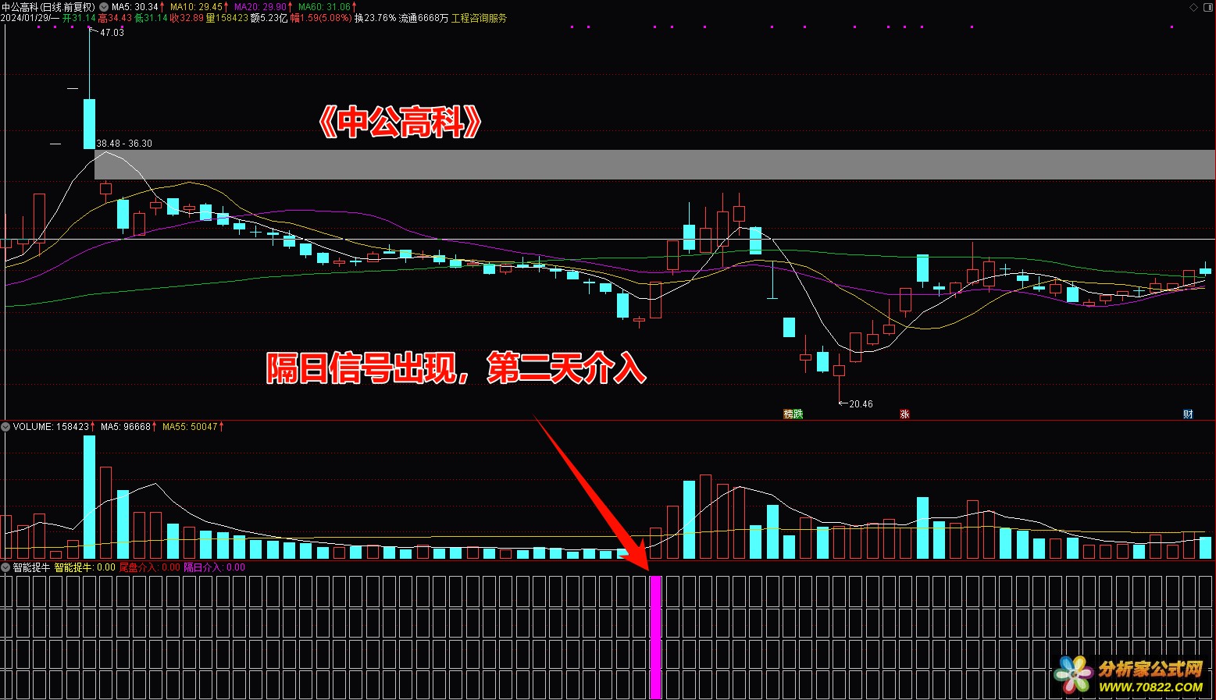Click the 额5.23亿 amount value

coord(269,18)
